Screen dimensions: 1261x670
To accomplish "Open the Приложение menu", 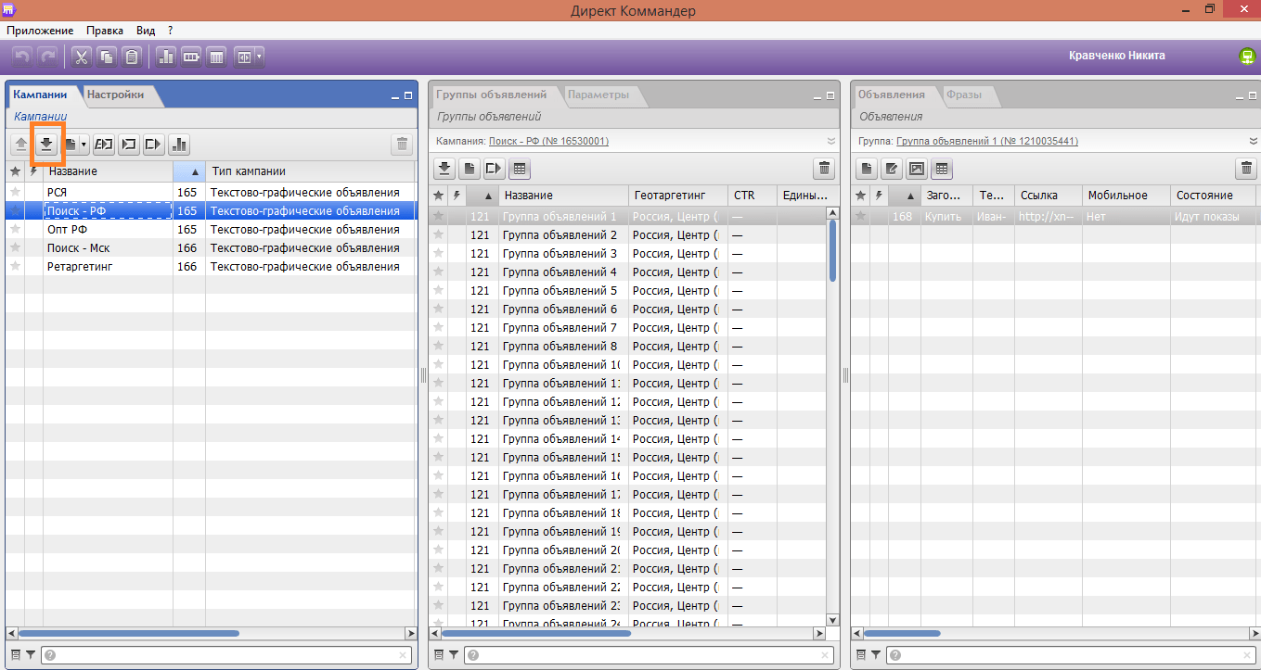I will pyautogui.click(x=40, y=31).
